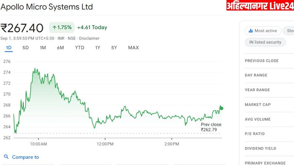Click the IN listed security chip

pos(265,42)
